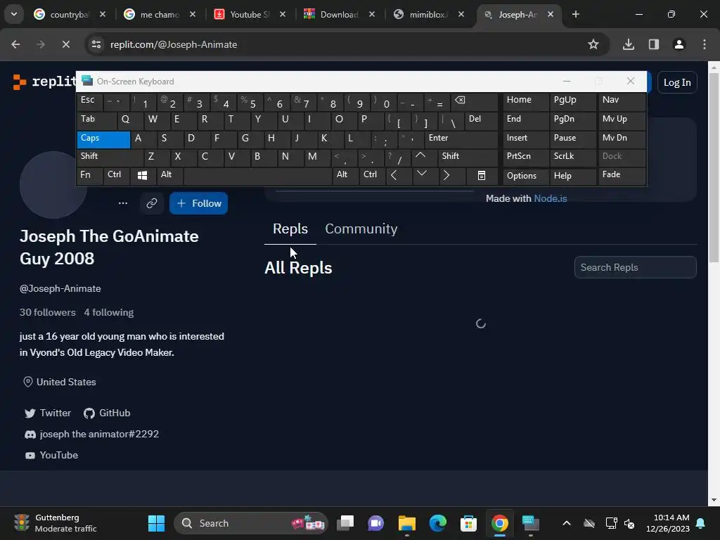This screenshot has height=540, width=720.
Task: Open Chrome downloads icon
Action: (x=629, y=44)
